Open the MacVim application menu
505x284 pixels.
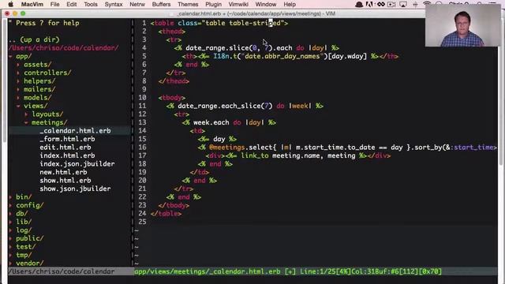click(x=32, y=4)
